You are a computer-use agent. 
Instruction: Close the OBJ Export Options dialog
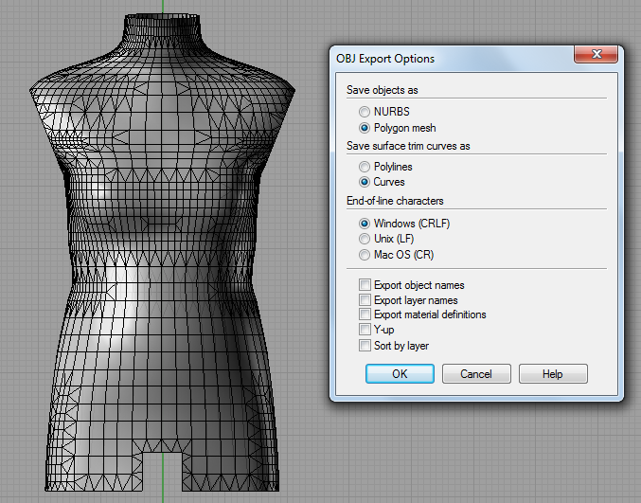596,56
